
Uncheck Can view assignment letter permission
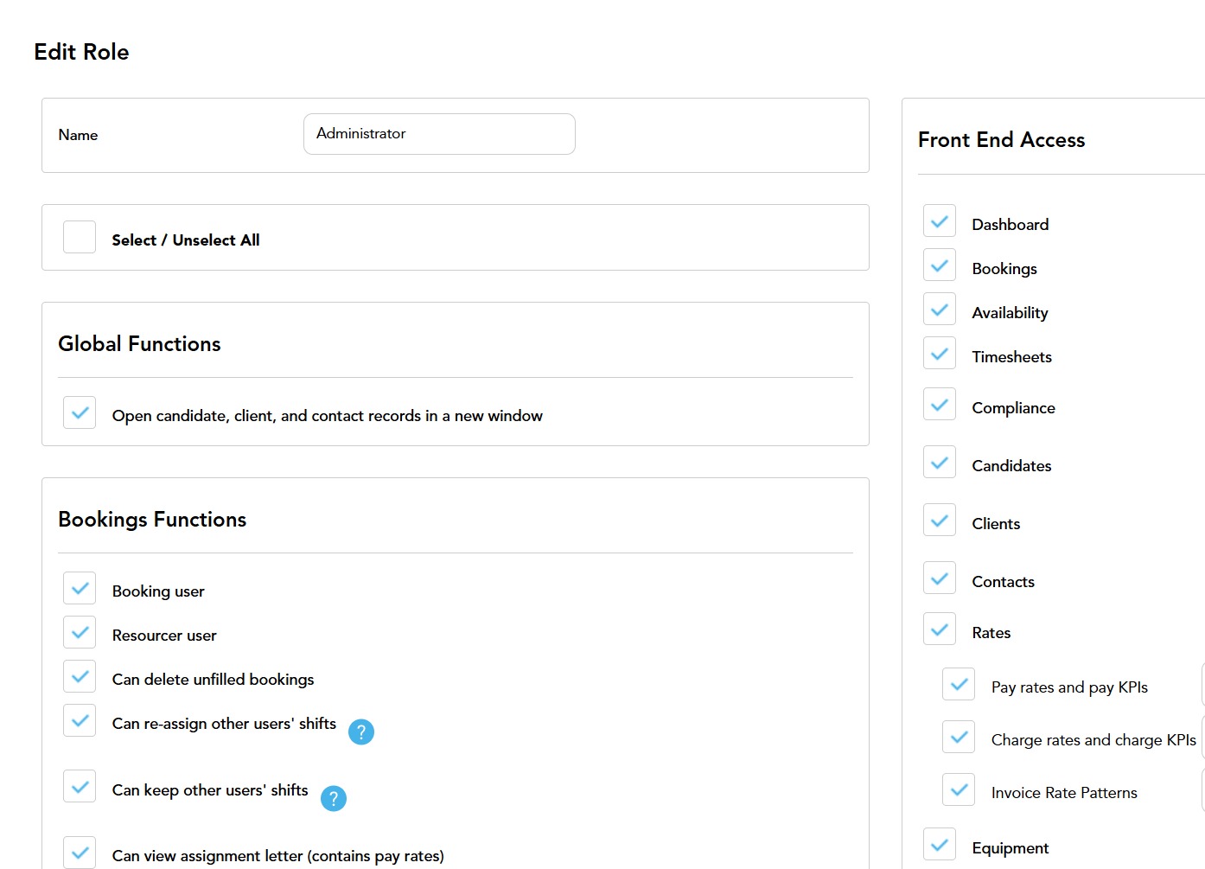(80, 853)
